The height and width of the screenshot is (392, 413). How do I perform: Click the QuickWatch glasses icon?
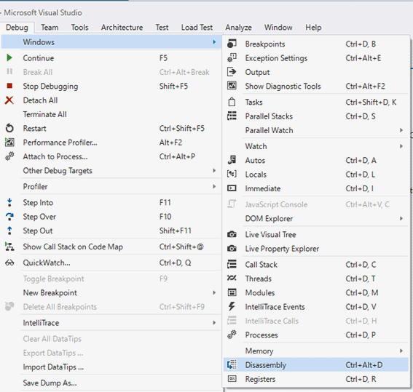click(9, 263)
